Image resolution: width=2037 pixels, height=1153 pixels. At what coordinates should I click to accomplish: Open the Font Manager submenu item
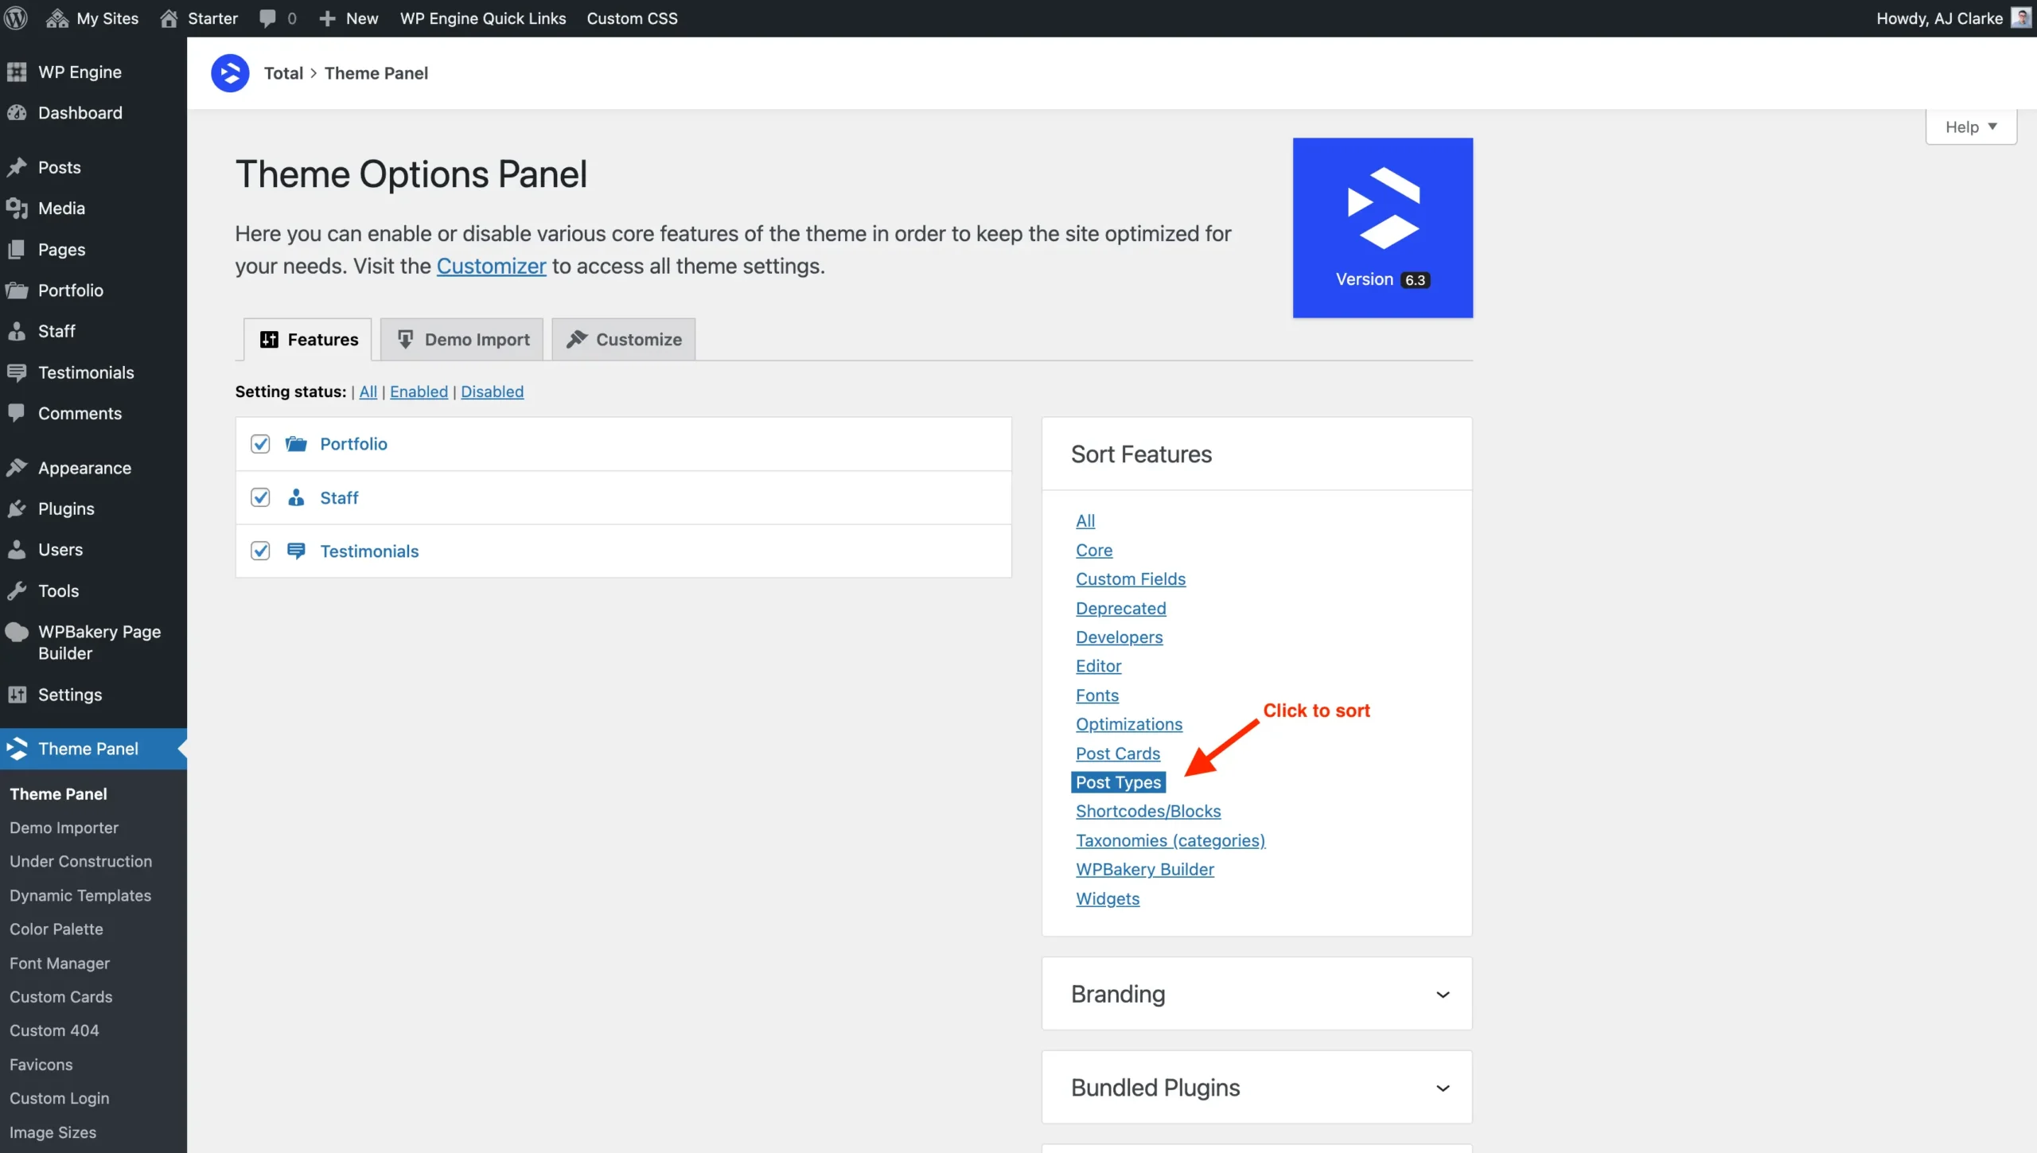60,964
